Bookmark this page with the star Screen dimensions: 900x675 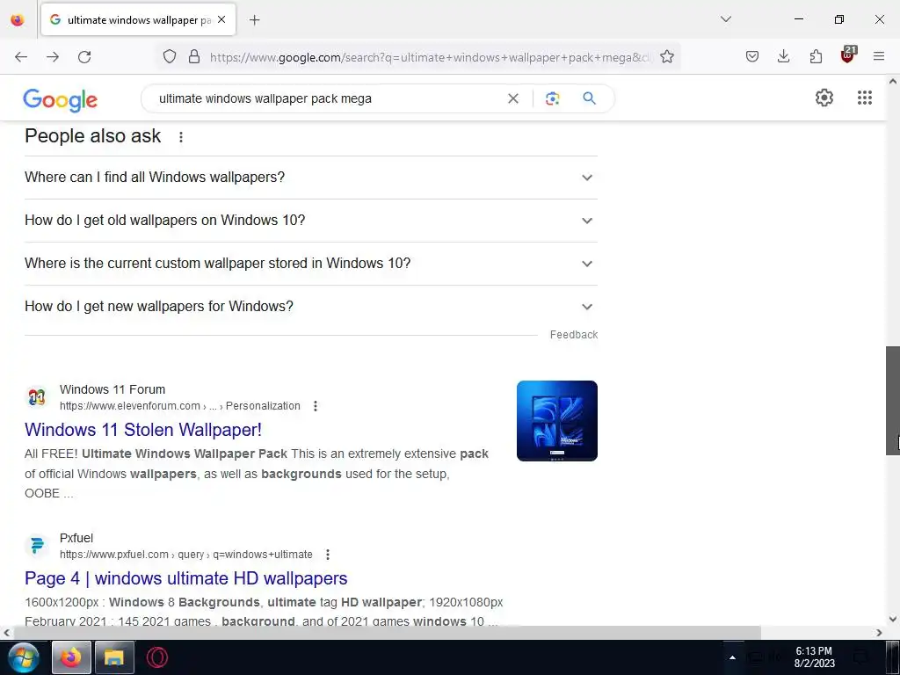pos(666,56)
